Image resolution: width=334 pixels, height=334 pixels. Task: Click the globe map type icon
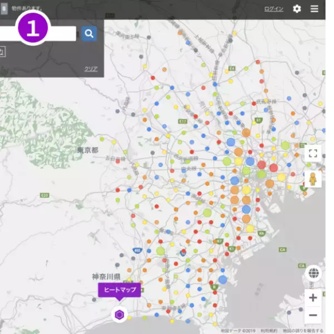pyautogui.click(x=313, y=273)
